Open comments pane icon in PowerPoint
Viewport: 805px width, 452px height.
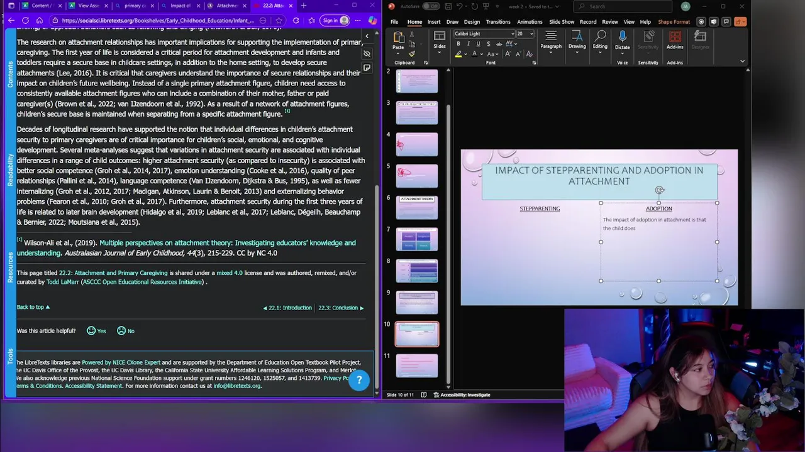point(728,22)
